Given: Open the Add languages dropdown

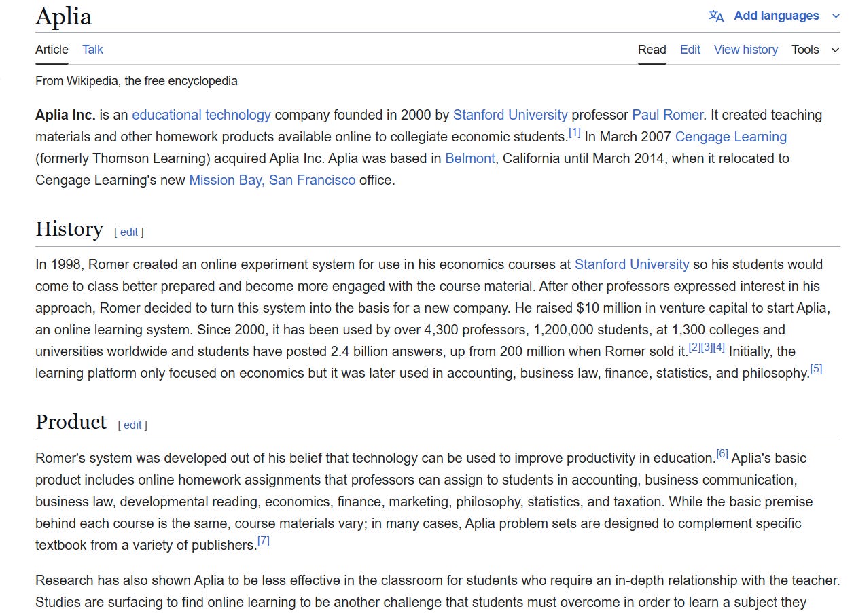Looking at the screenshot, I should click(775, 16).
